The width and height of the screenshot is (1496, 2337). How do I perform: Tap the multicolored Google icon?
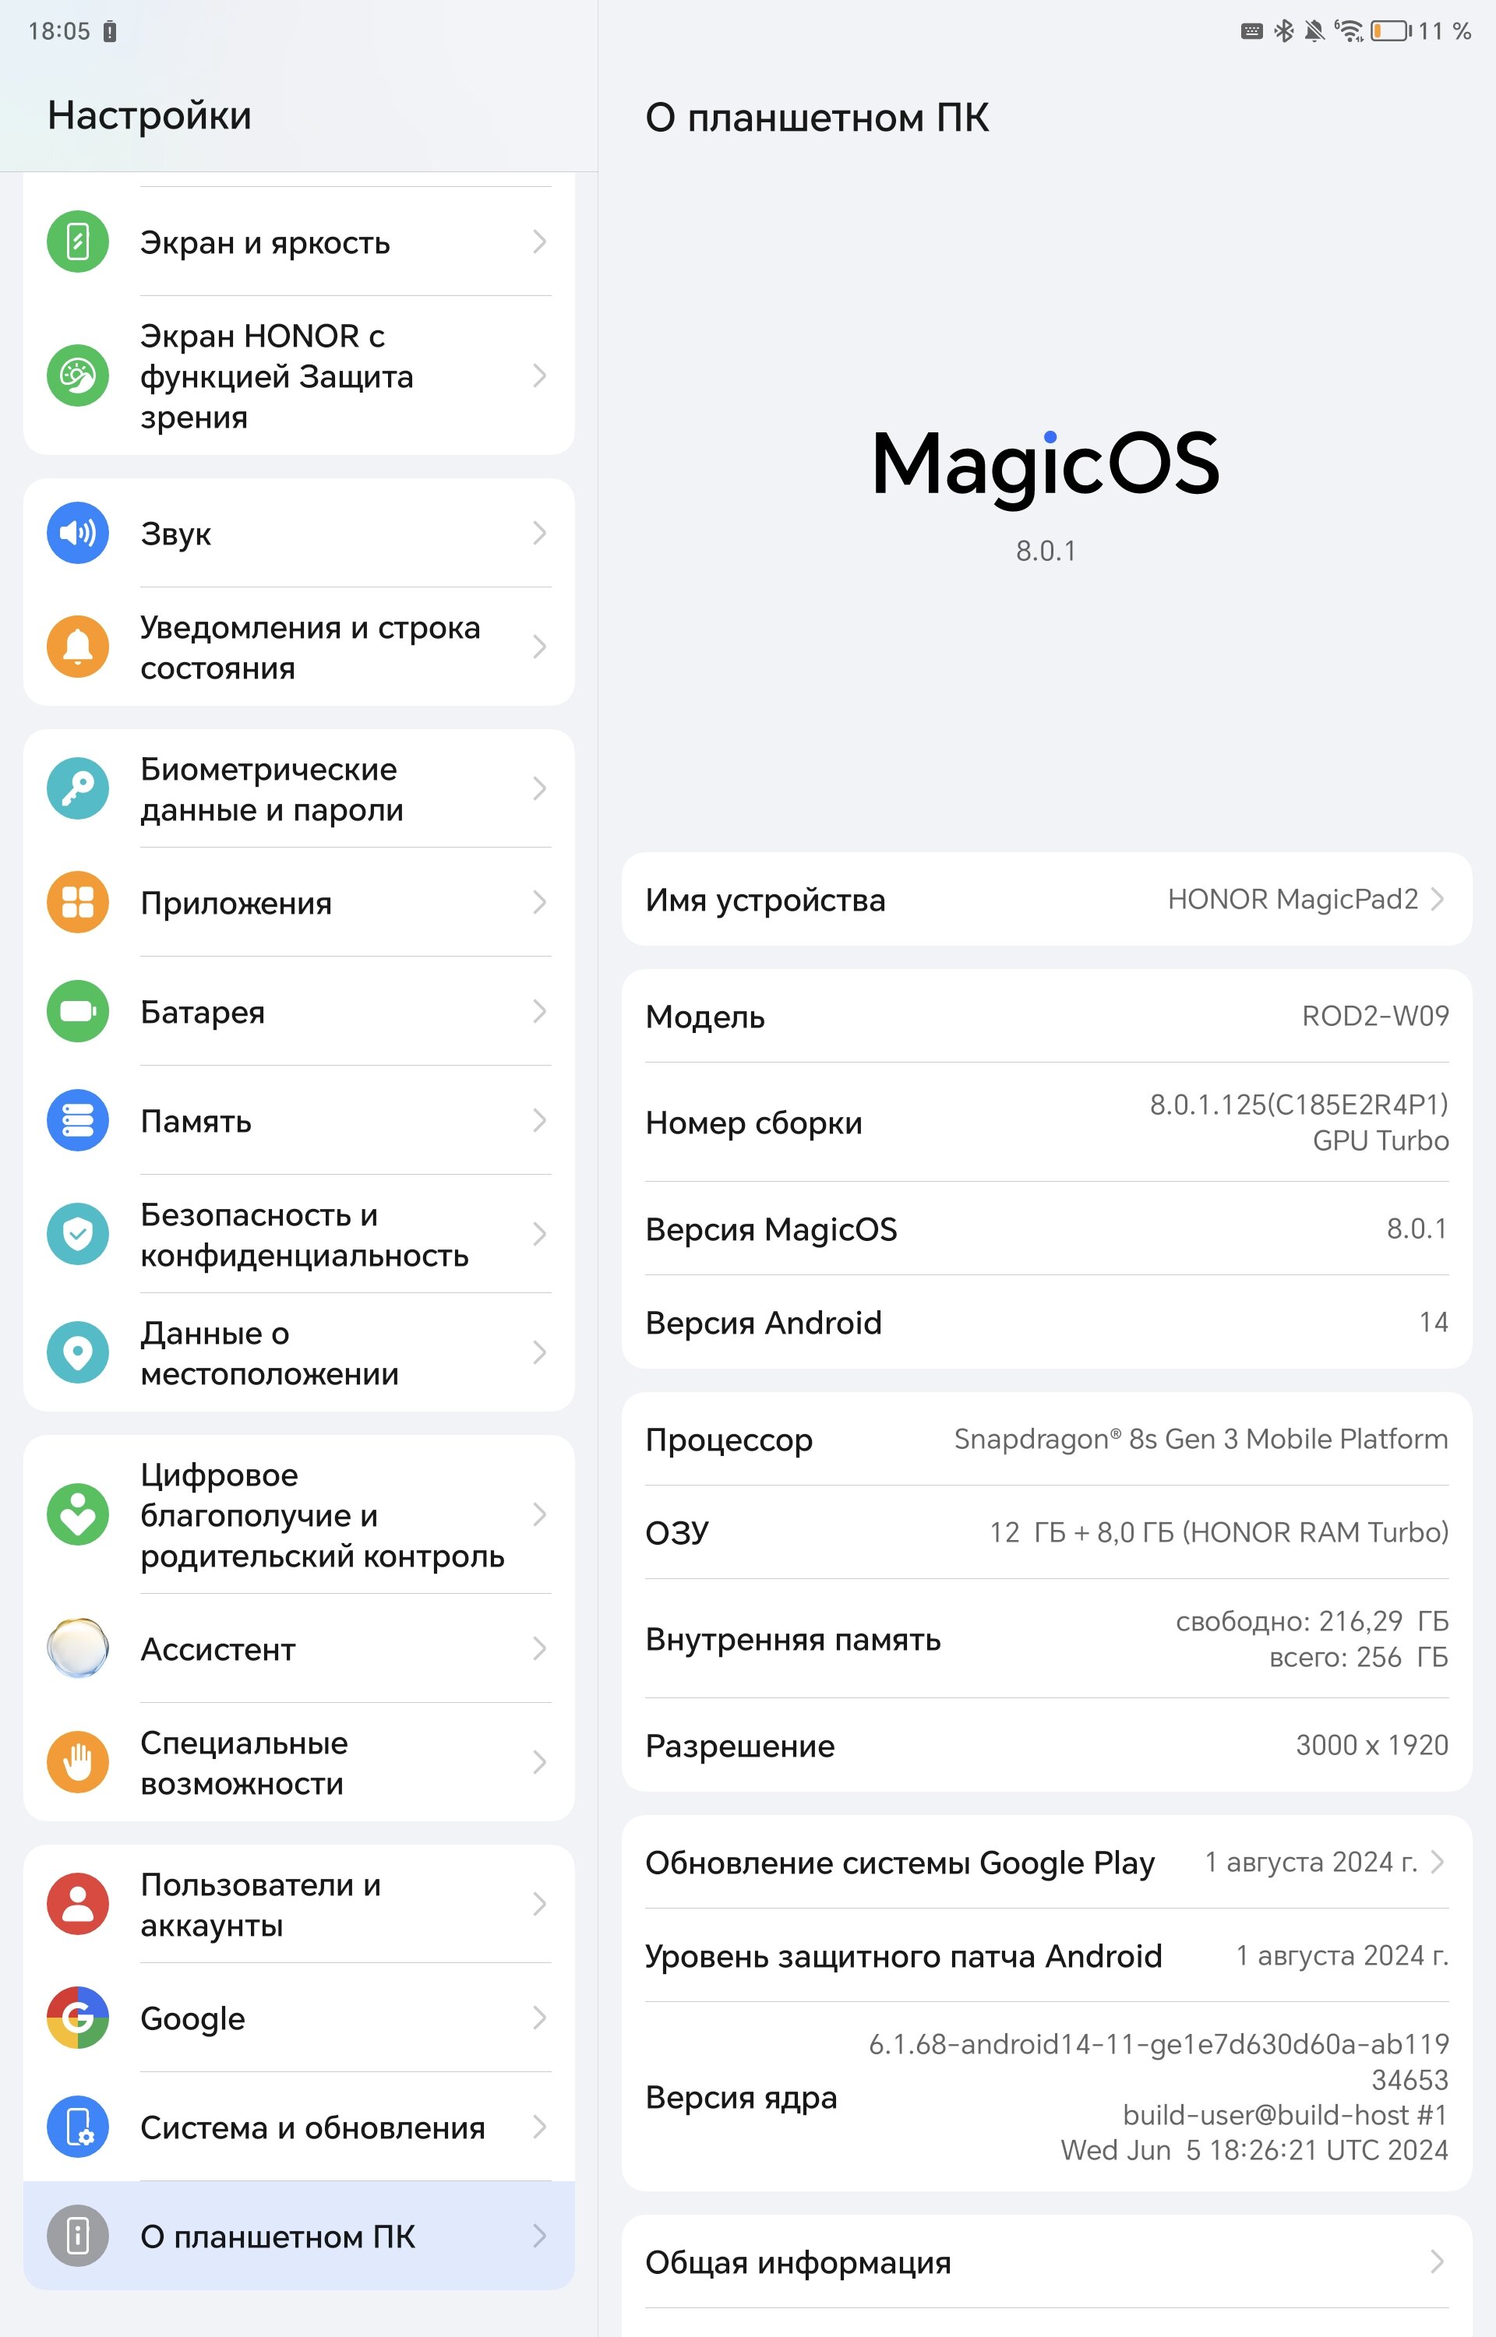point(78,2018)
